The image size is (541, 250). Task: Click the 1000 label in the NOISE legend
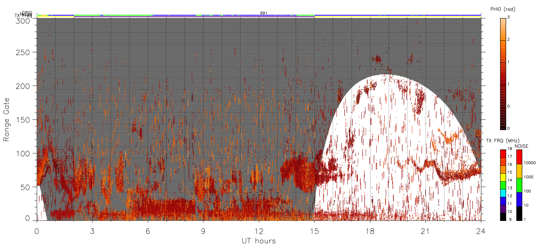(529, 177)
